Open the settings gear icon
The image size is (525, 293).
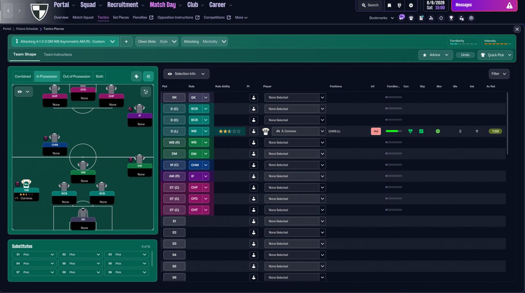411,5
